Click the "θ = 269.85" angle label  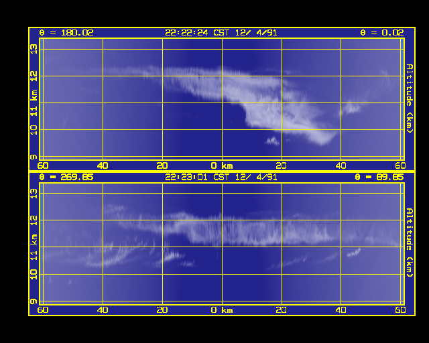click(x=66, y=178)
